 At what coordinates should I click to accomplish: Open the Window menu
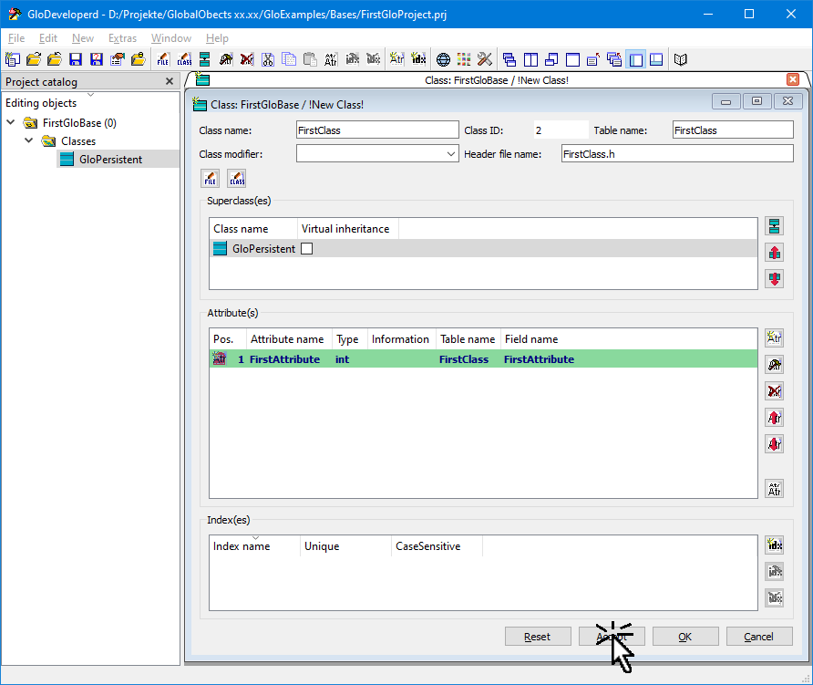170,38
